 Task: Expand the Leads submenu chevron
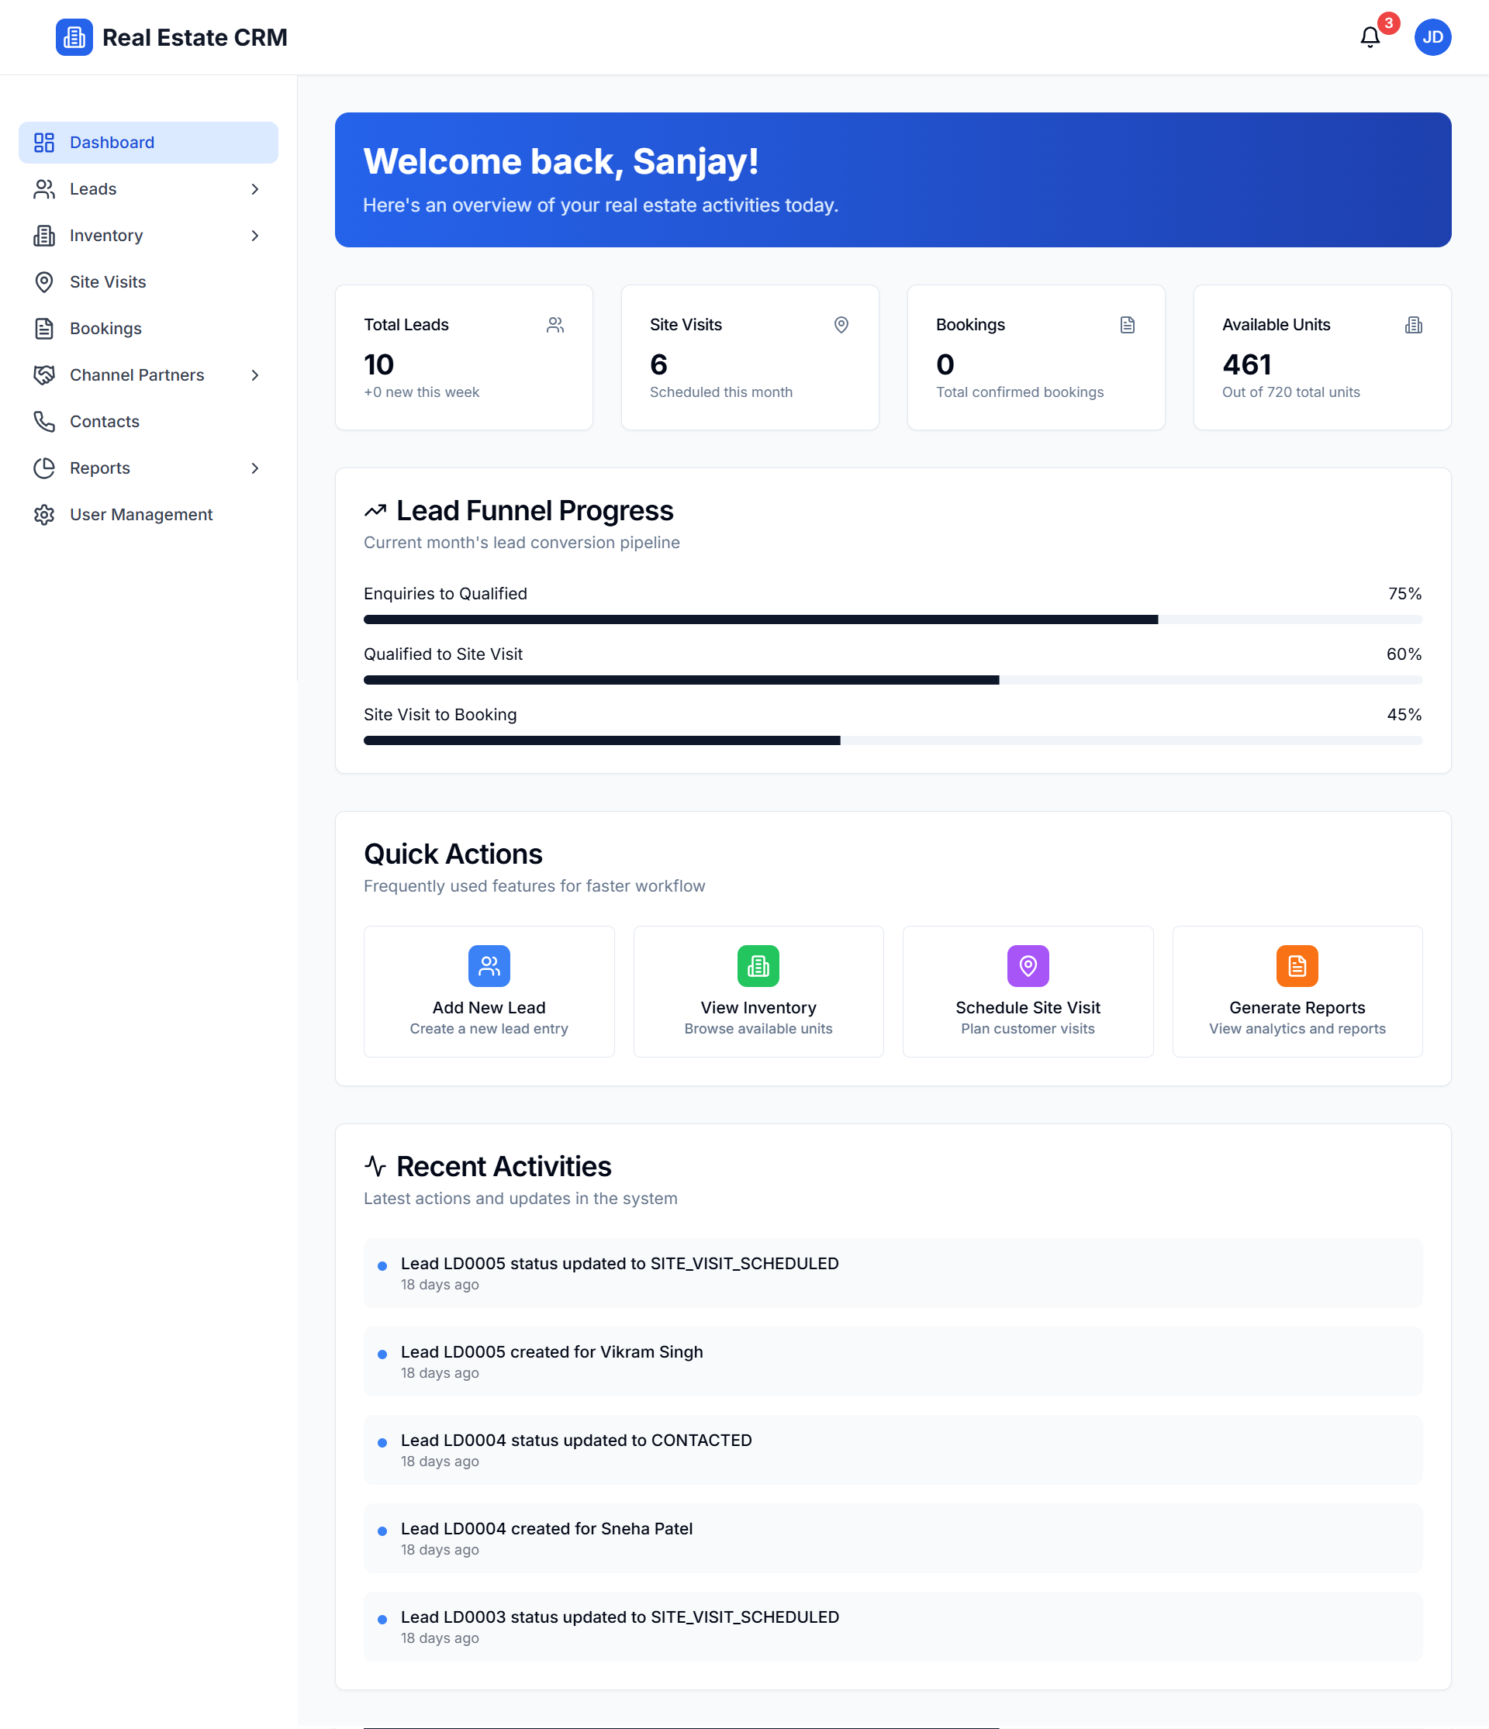pyautogui.click(x=255, y=189)
